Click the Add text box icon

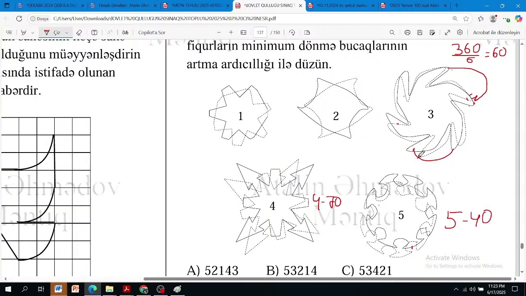[94, 32]
